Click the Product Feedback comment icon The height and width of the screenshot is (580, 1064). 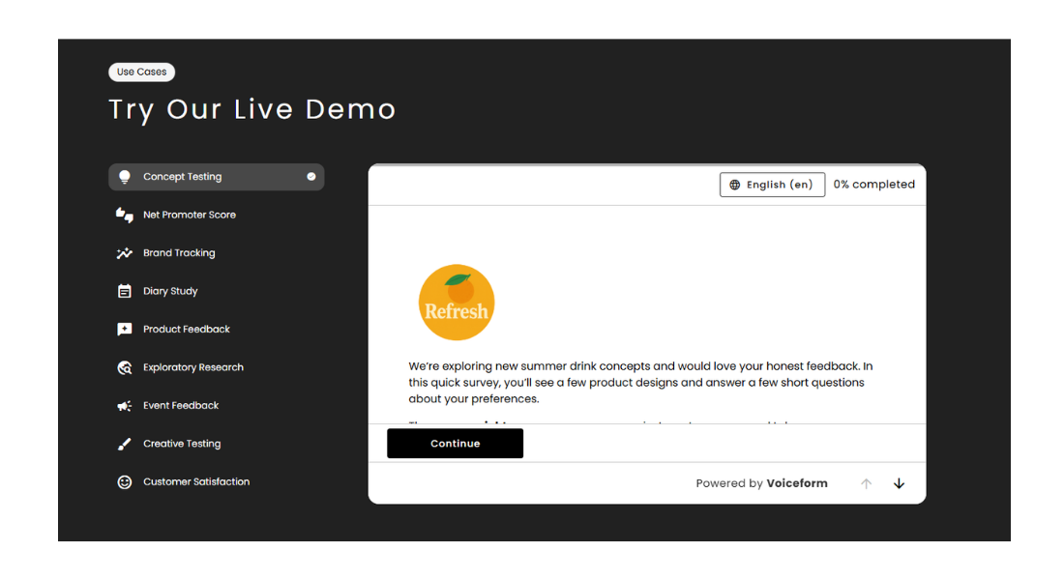click(x=124, y=329)
